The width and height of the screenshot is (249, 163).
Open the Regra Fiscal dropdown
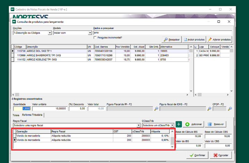(139, 125)
